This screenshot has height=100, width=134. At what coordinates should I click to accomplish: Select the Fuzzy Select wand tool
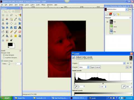coord(16,15)
